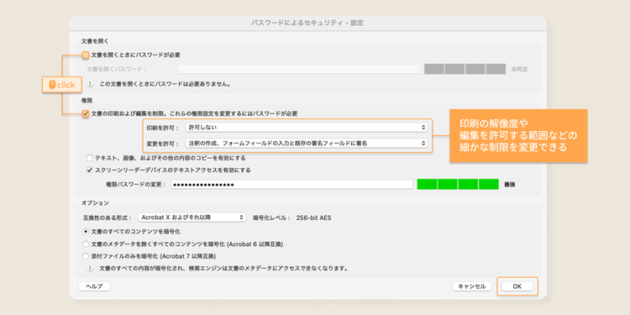The height and width of the screenshot is (315, 630).
Task: Toggle スクリーンリーダーデバイス text access checkbox
Action: click(x=90, y=170)
